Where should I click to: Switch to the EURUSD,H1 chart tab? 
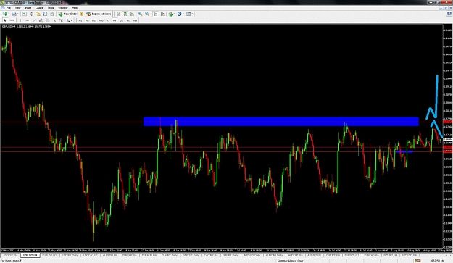coord(49,256)
